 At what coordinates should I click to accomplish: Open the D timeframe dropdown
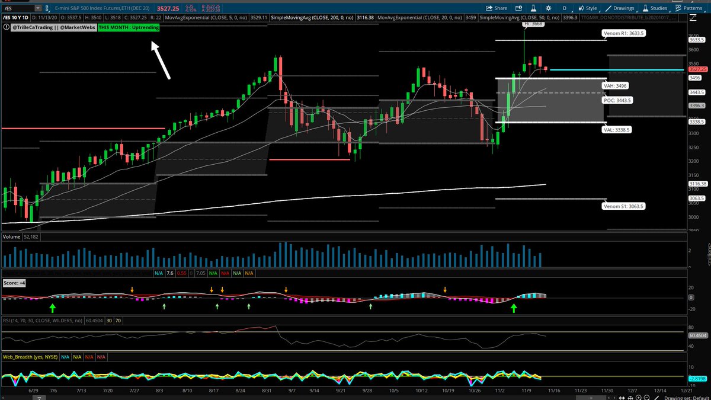[564, 8]
